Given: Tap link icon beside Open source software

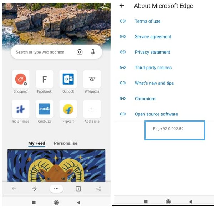Looking at the screenshot, I should (123, 114).
